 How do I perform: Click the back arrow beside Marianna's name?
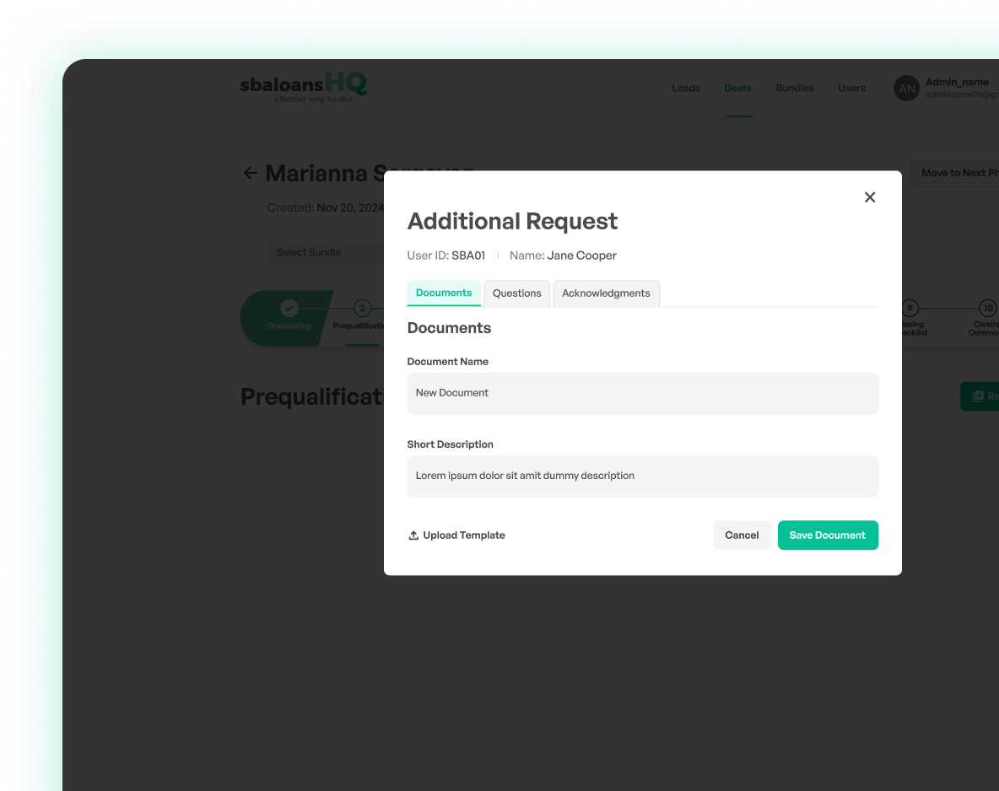click(250, 173)
